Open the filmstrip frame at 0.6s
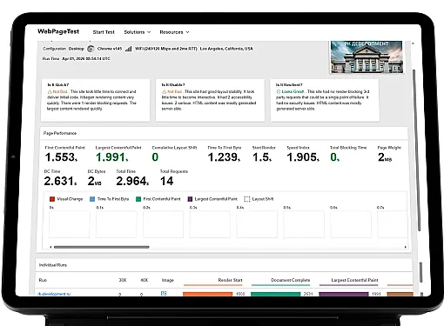This screenshot has width=444, height=326. tap(351, 224)
